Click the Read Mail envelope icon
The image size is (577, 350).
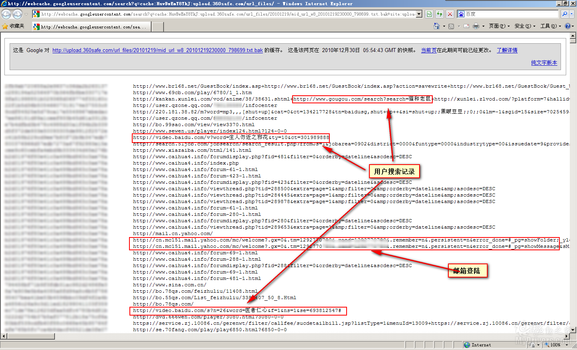click(x=466, y=26)
